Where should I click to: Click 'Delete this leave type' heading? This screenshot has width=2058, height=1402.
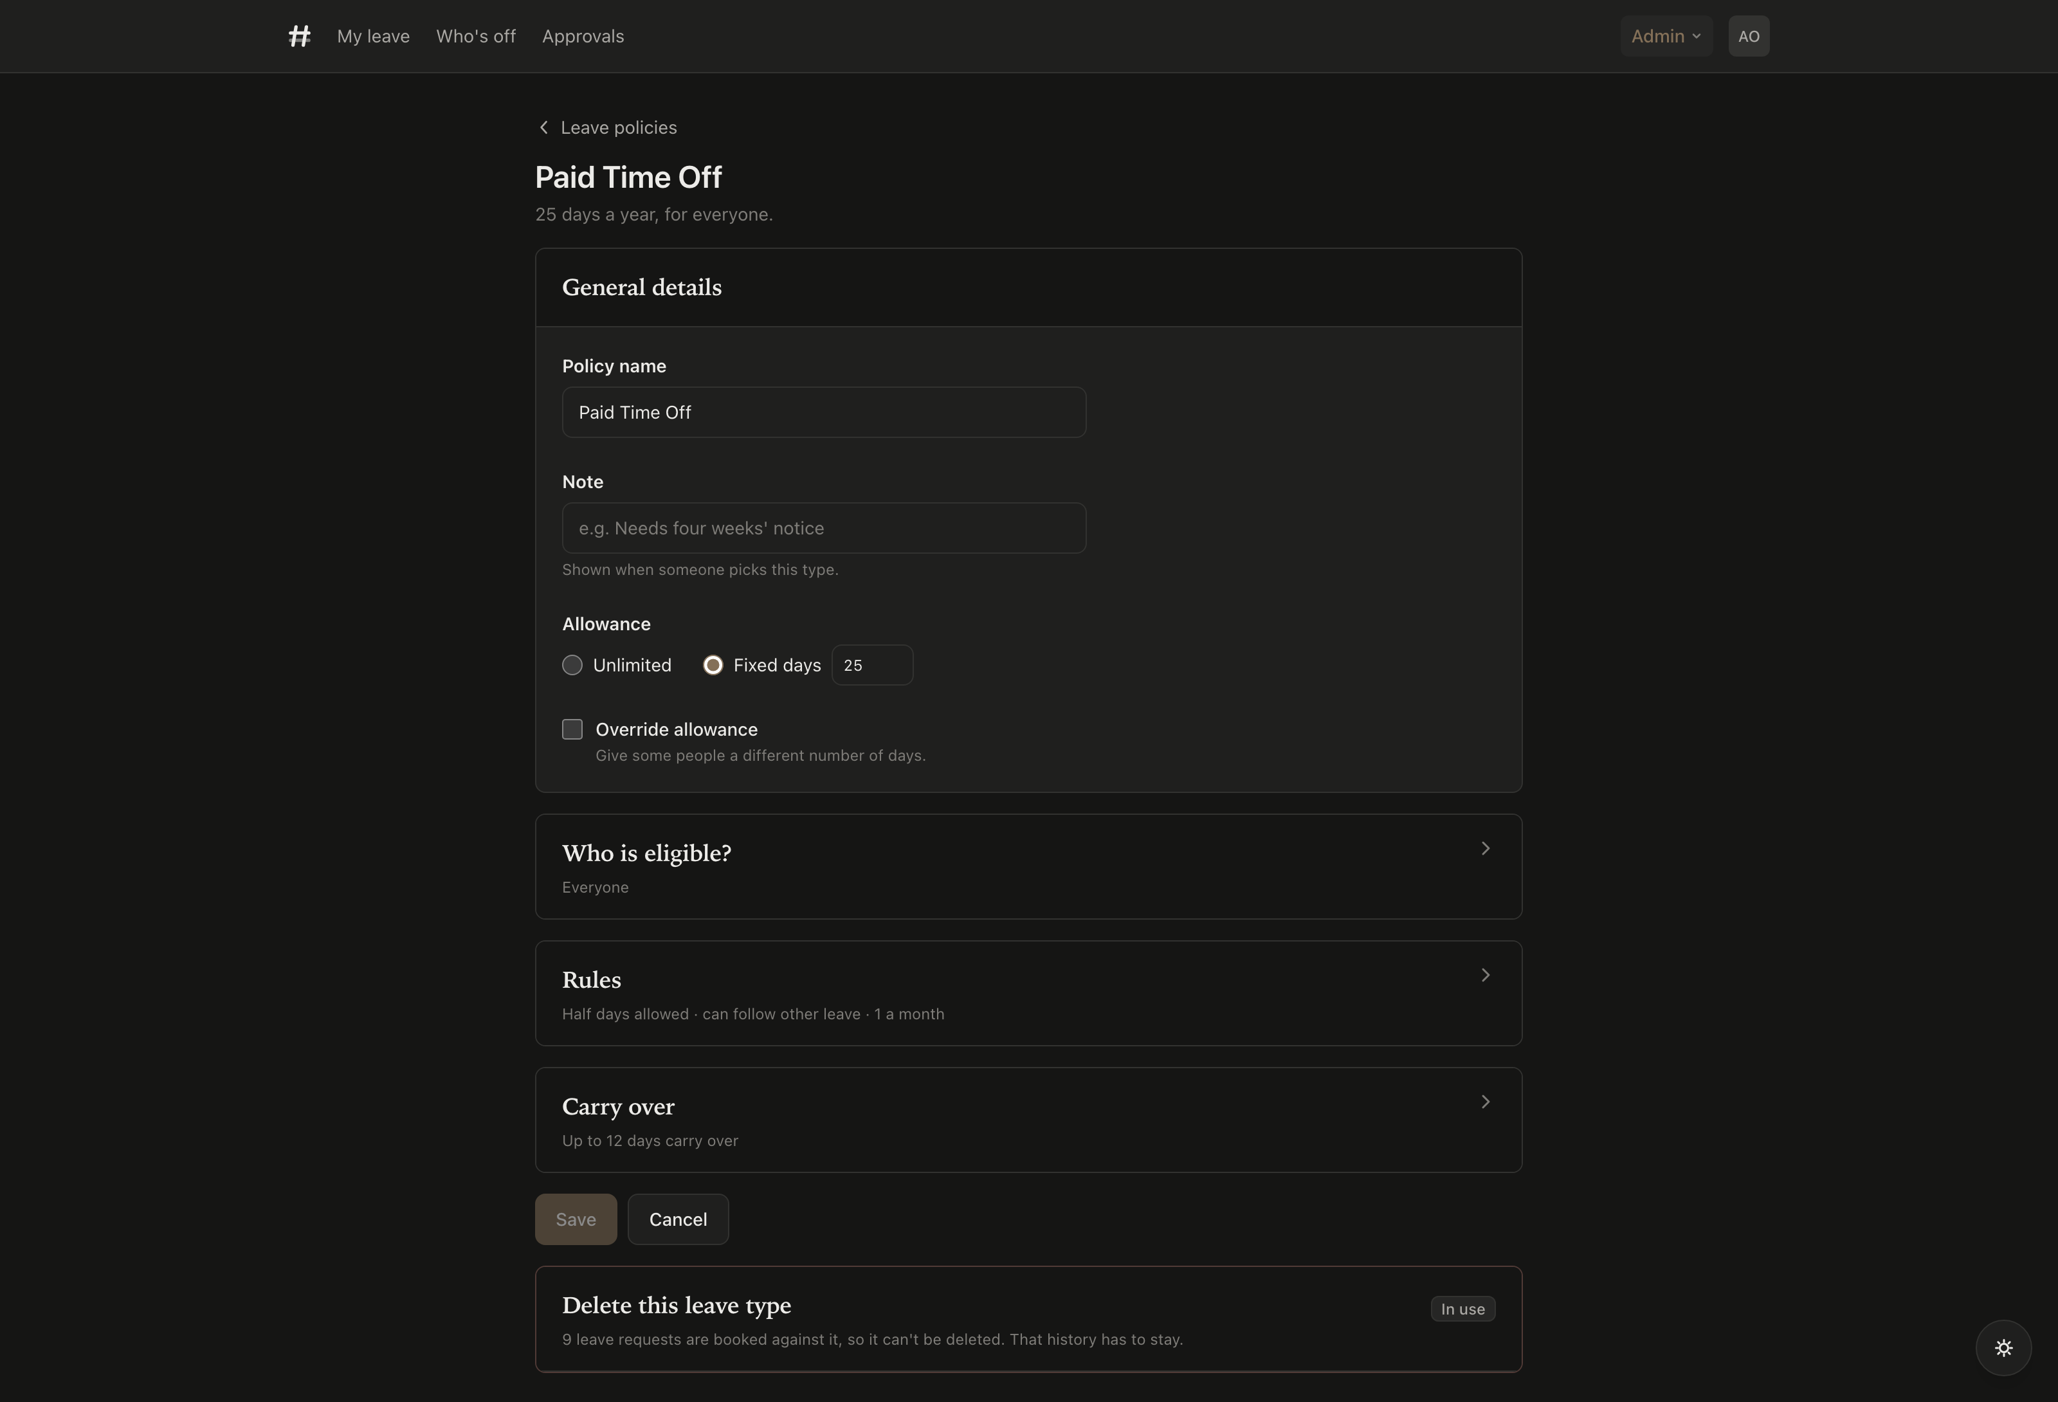tap(677, 1306)
